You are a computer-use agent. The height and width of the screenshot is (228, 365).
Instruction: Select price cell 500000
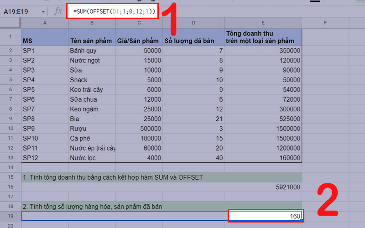click(139, 129)
